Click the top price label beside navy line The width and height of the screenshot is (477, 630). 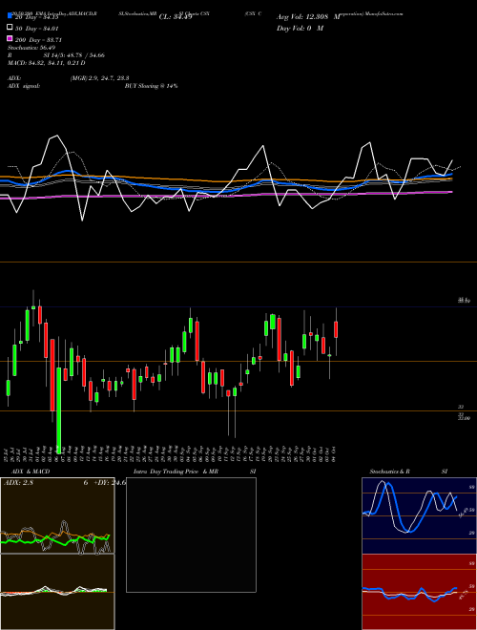pyautogui.click(x=464, y=300)
